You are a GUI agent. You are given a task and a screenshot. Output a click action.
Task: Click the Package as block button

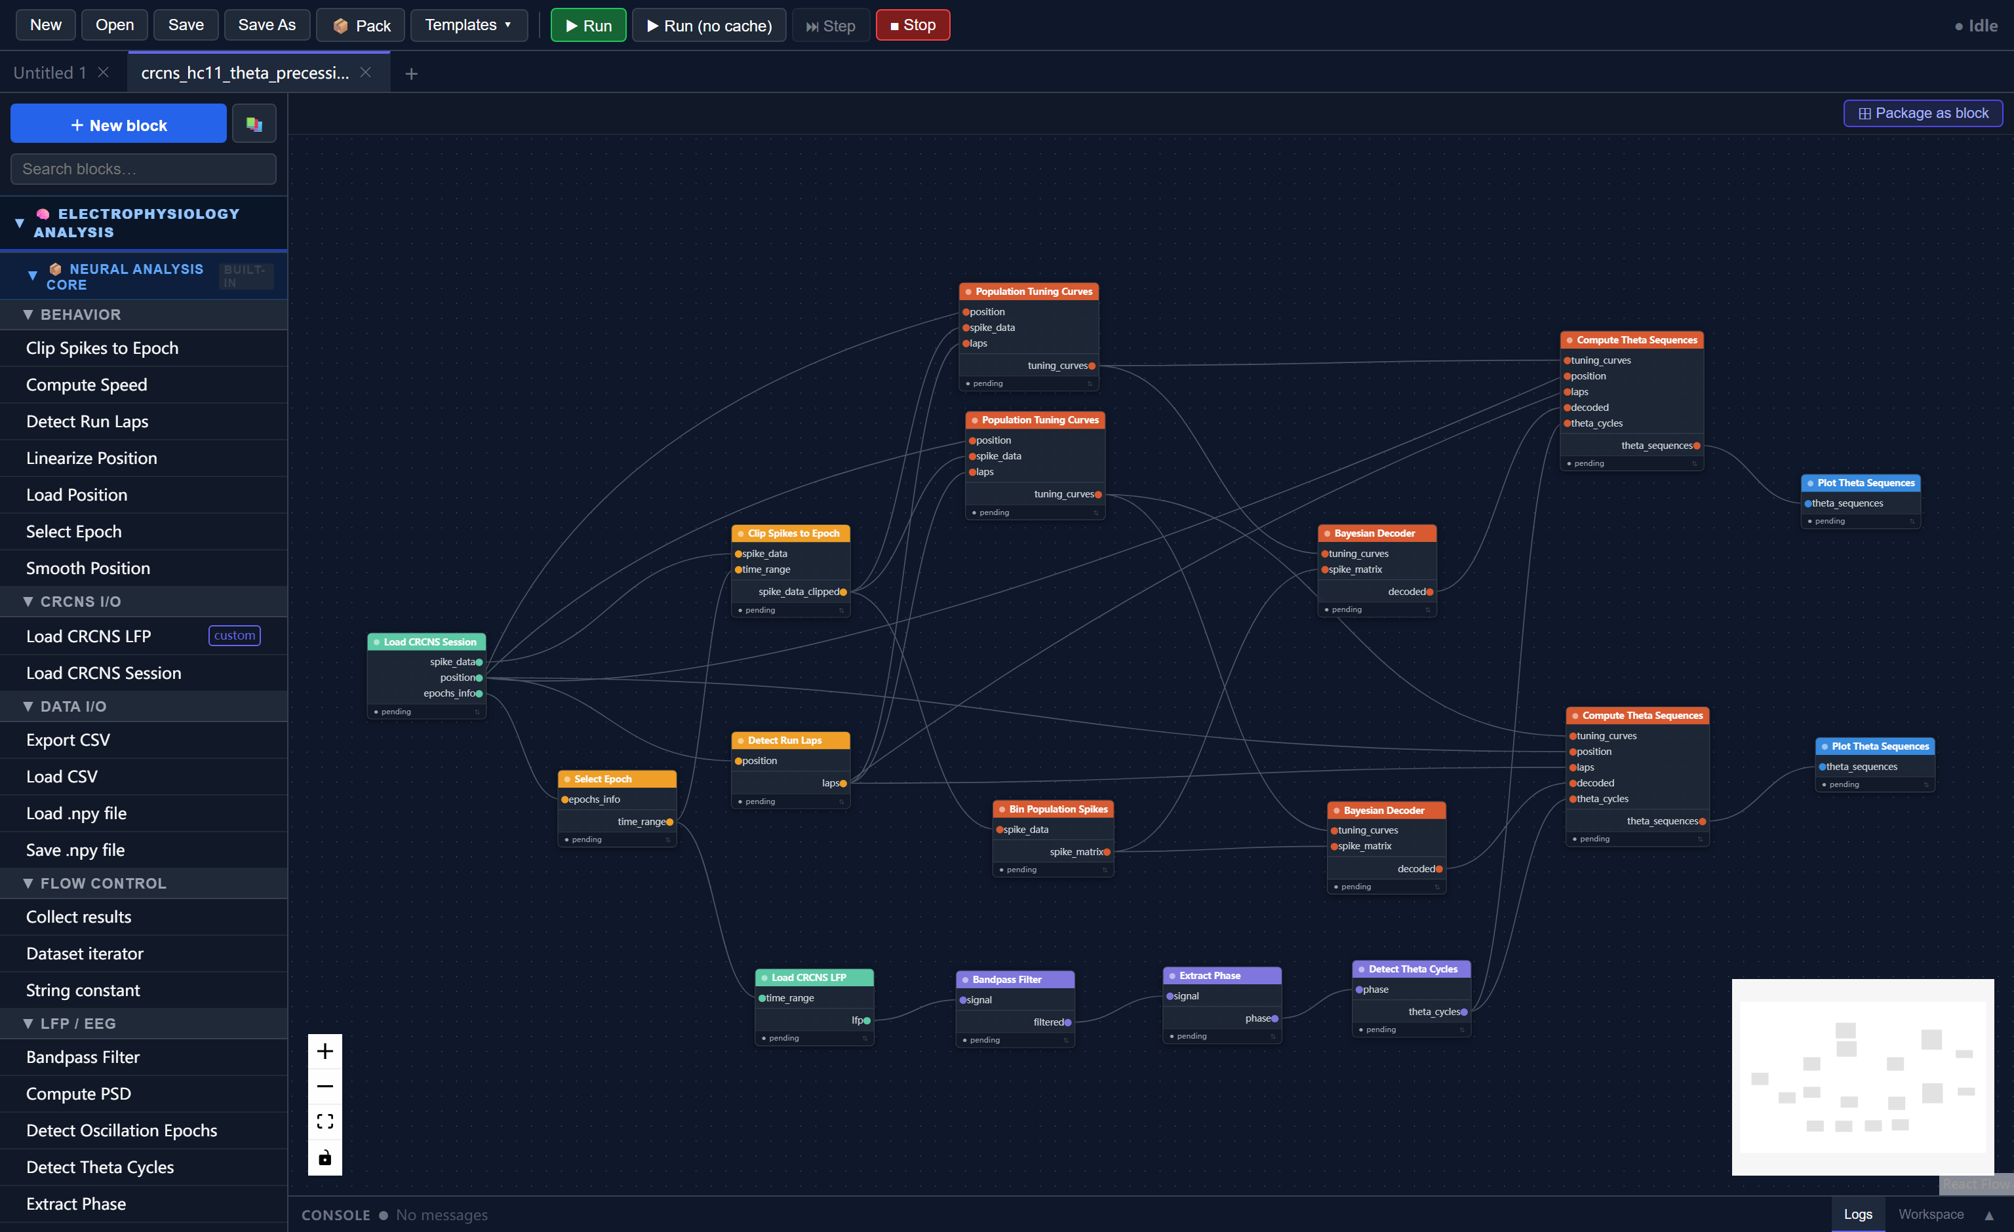pyautogui.click(x=1922, y=113)
